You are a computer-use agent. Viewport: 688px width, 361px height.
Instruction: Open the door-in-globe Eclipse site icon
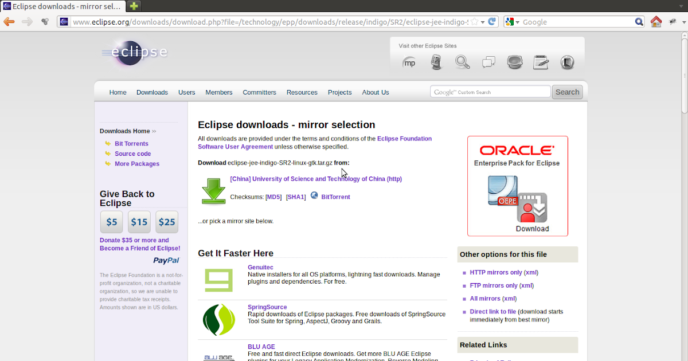567,62
